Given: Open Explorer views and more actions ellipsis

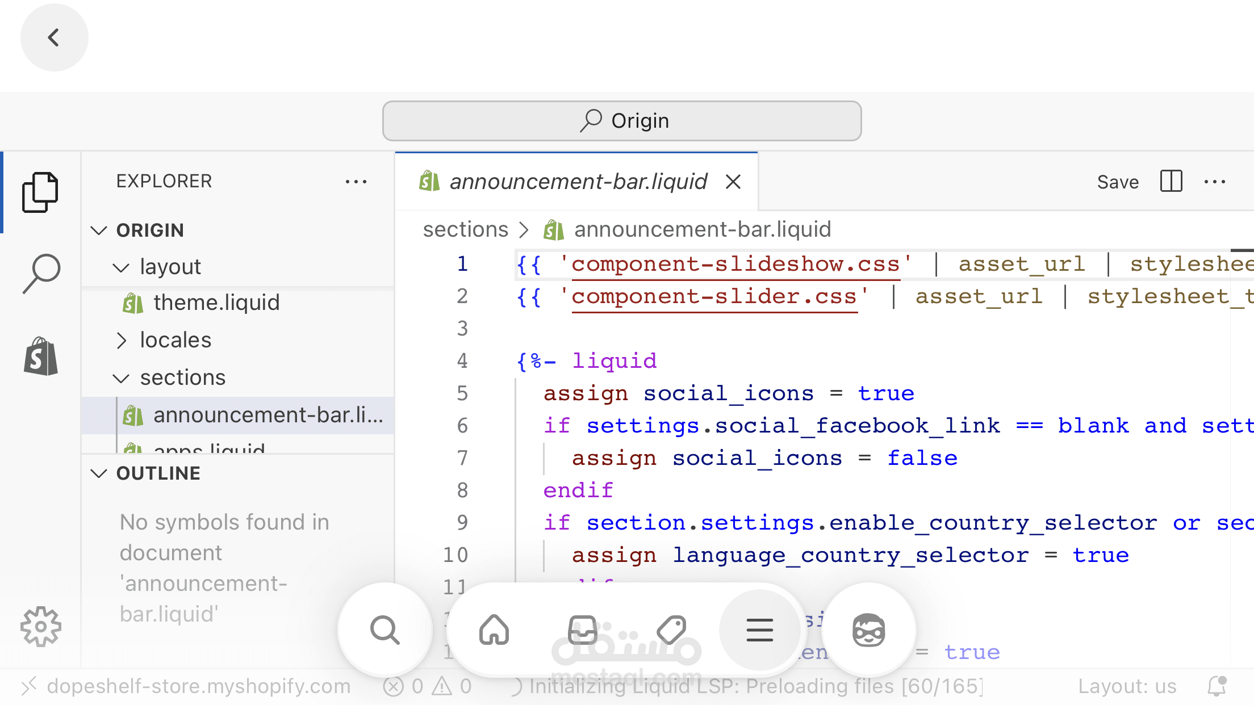Looking at the screenshot, I should 356,182.
